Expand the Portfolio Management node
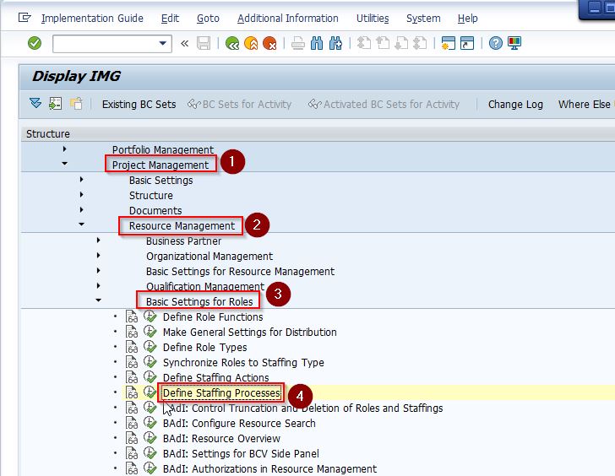Screen dimensions: 615x476 pos(65,149)
